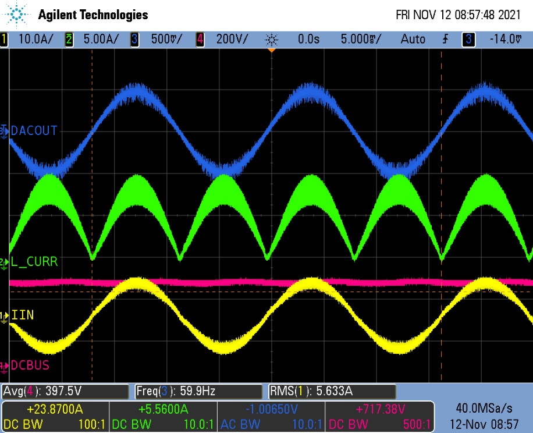This screenshot has width=533, height=433.
Task: Select the channel 1 yellow number badge
Action: [x=4, y=40]
